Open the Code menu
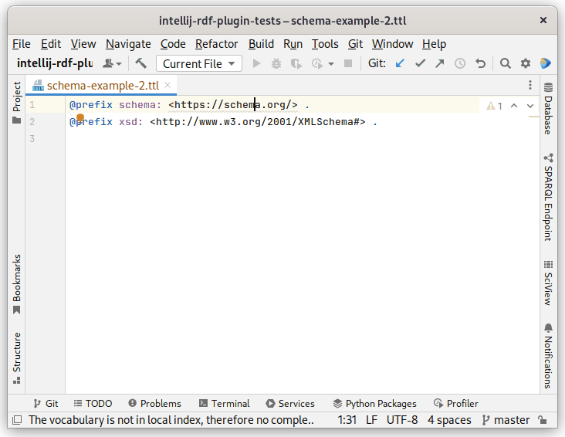Viewport: 565px width, 437px height. (173, 44)
